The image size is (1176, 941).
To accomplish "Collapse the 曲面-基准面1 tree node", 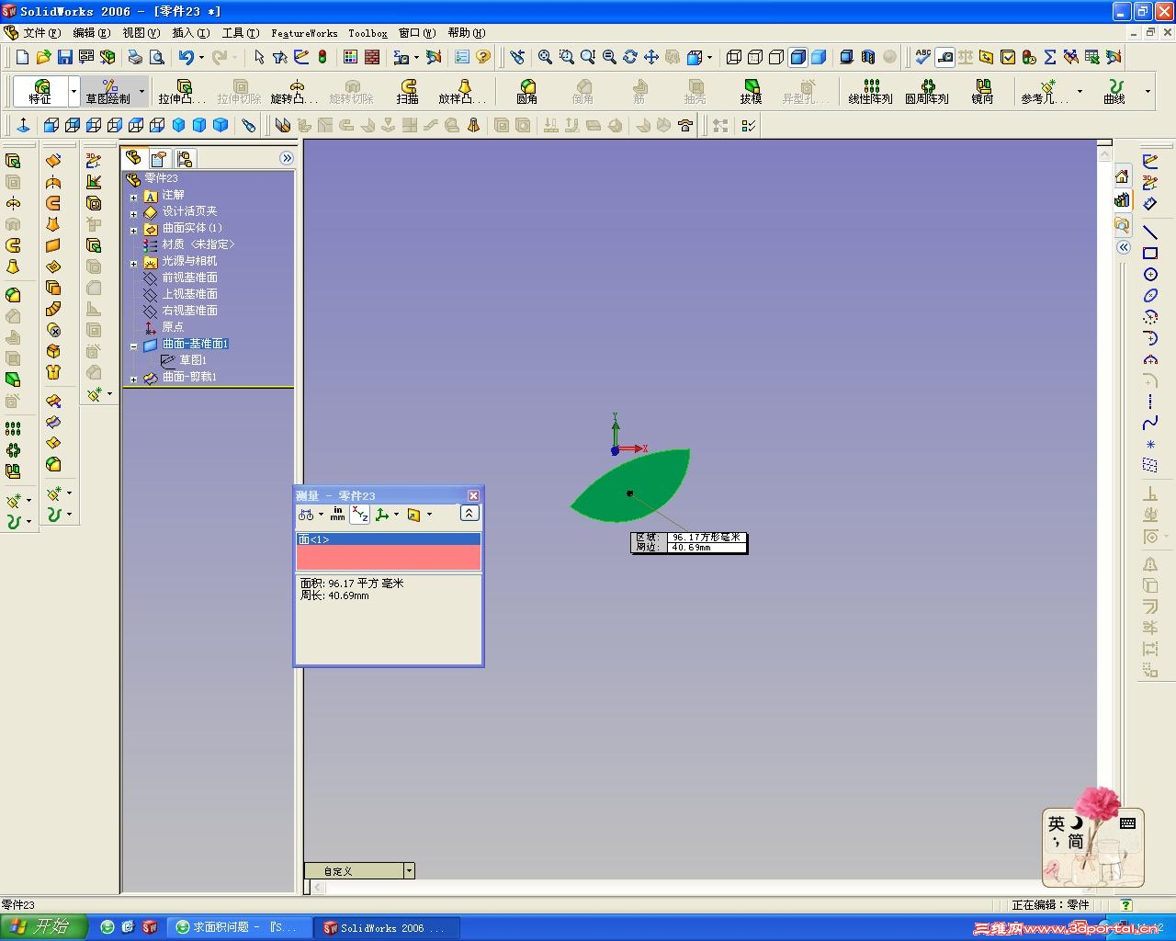I will (x=133, y=346).
